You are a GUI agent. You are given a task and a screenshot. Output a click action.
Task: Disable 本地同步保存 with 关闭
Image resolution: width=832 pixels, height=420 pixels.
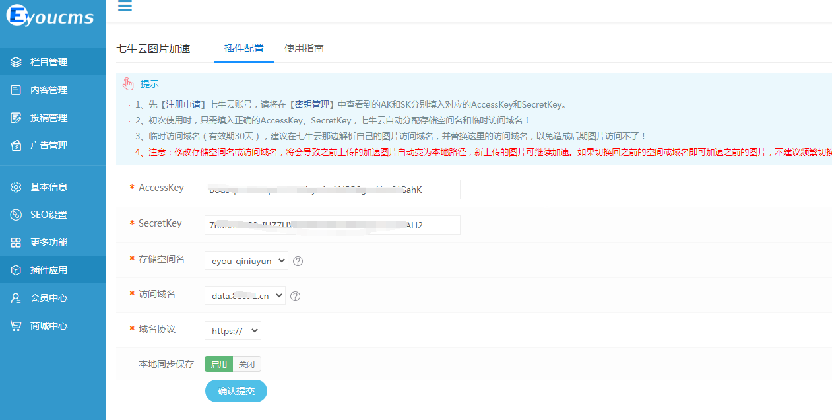(x=247, y=364)
